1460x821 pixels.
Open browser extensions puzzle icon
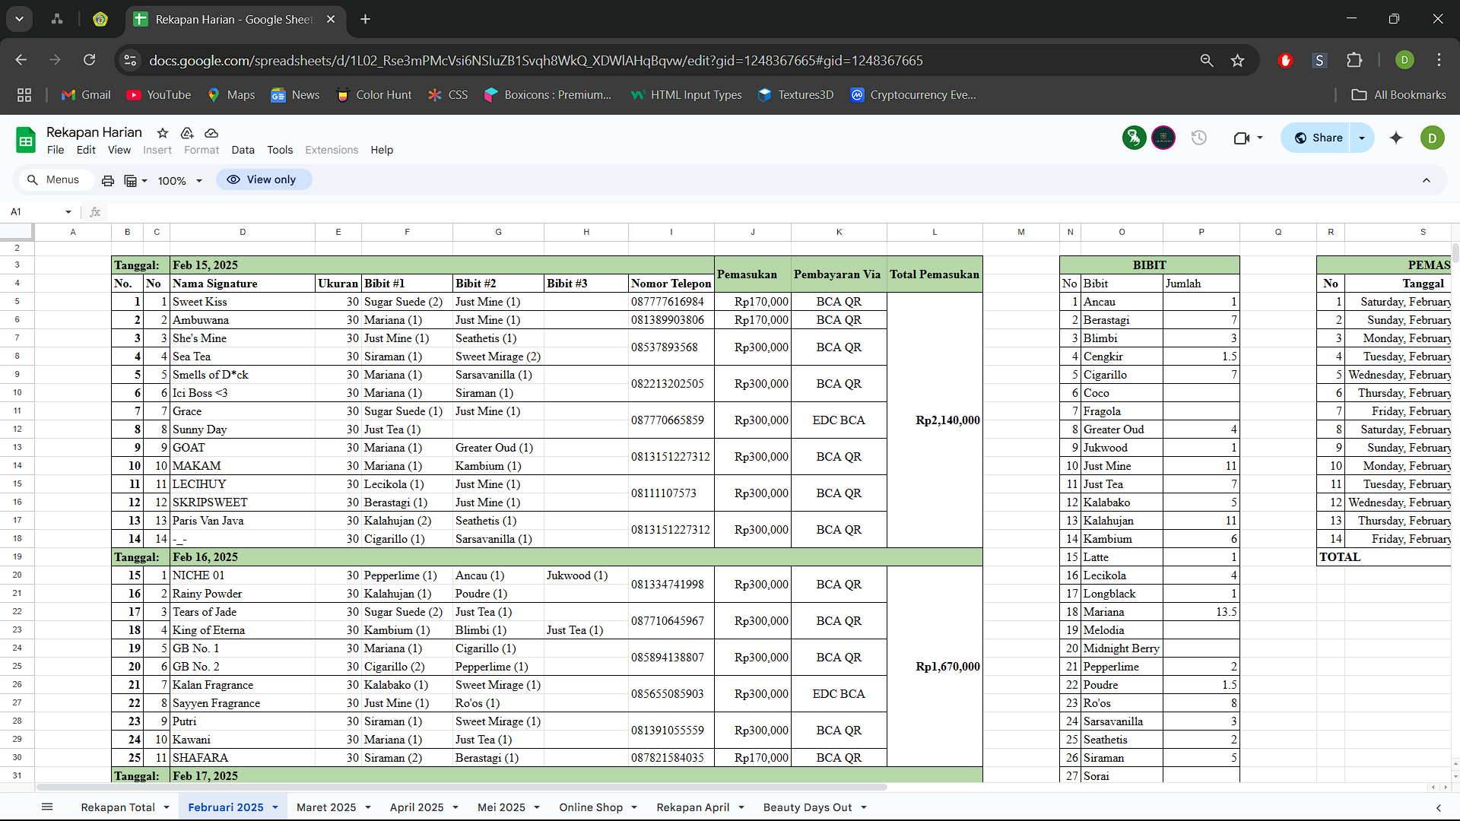(x=1354, y=60)
